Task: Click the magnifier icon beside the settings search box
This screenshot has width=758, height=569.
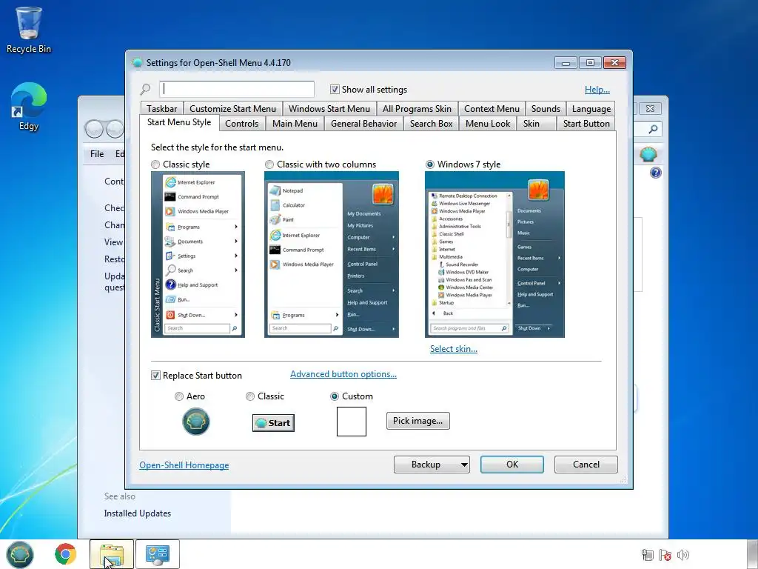Action: click(146, 89)
